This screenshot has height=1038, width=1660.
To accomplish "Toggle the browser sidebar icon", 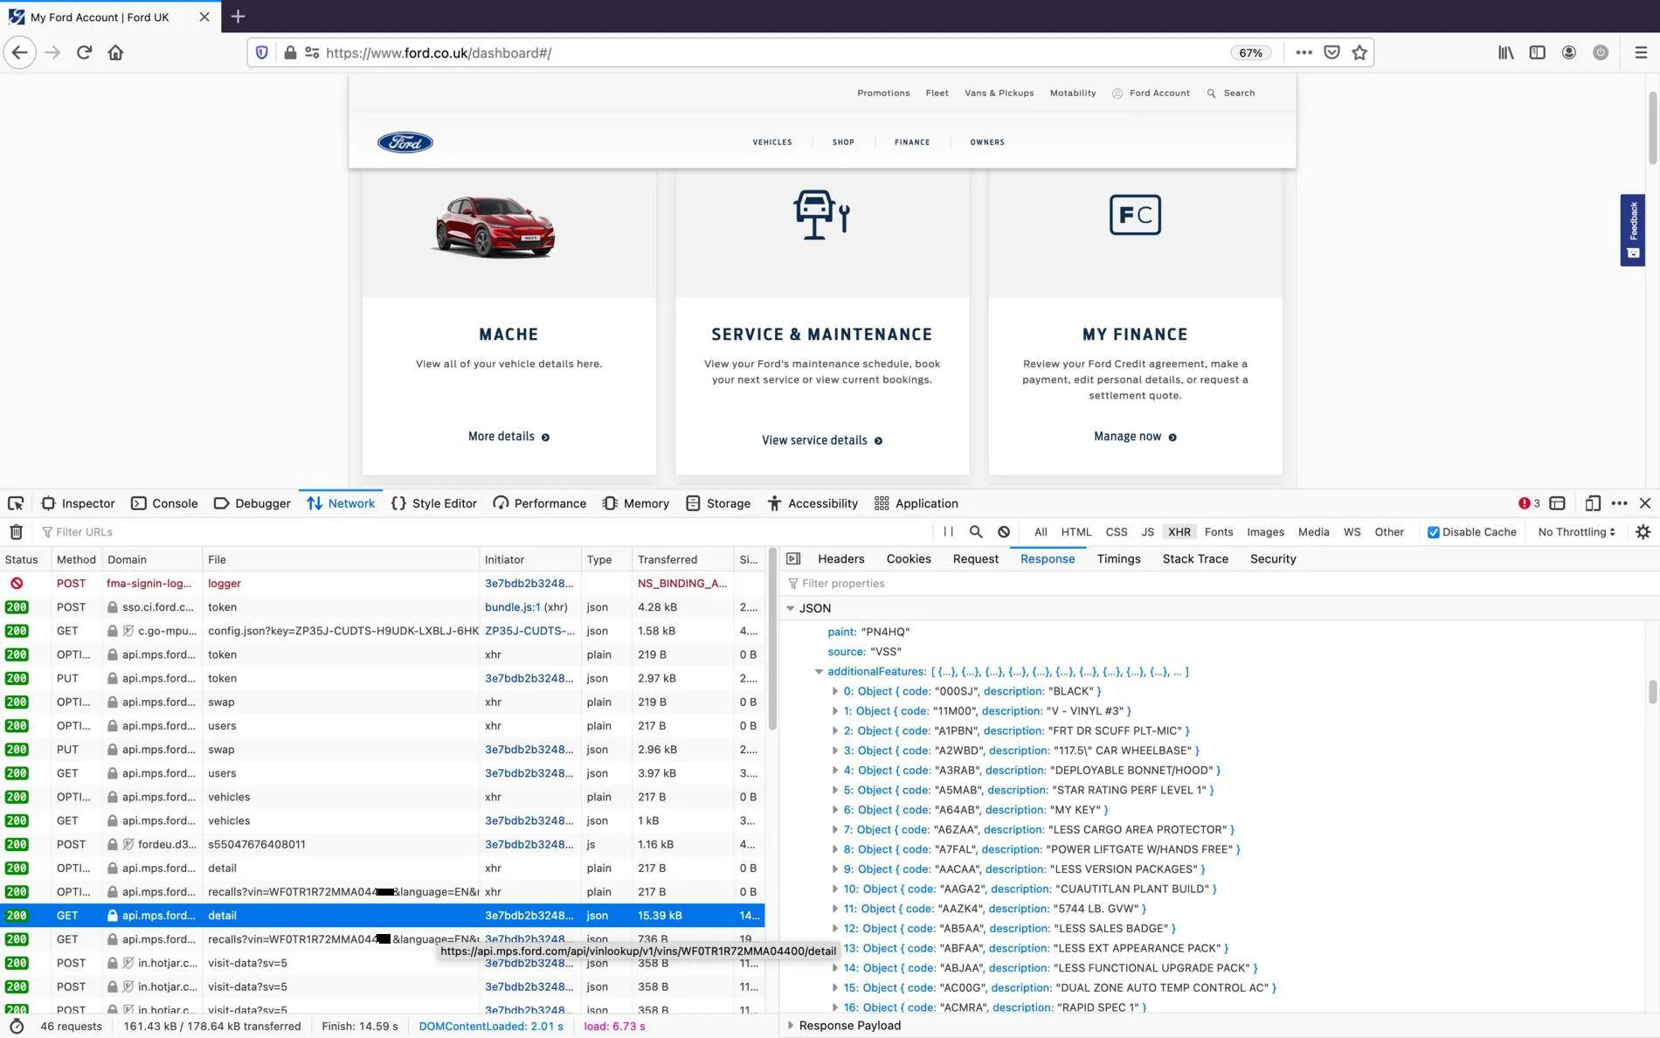I will [1537, 52].
